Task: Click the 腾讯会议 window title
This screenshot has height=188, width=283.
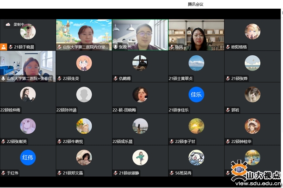Action: [195, 4]
